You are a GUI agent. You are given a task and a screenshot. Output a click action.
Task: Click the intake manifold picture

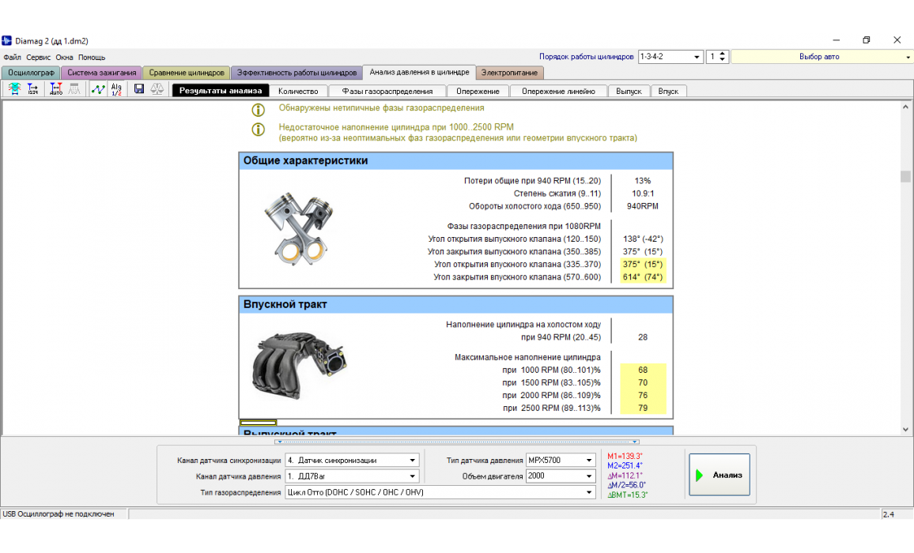pos(298,364)
